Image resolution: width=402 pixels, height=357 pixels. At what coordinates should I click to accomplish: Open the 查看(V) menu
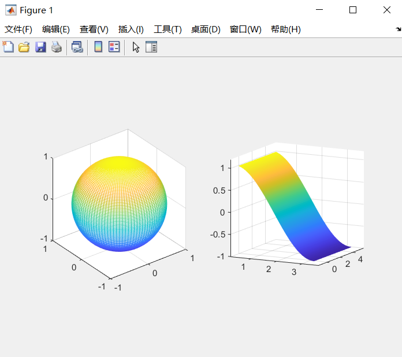pyautogui.click(x=94, y=29)
